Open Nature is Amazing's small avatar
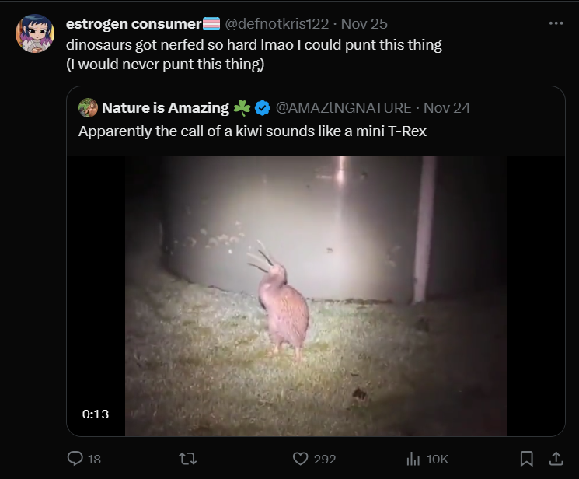The width and height of the screenshot is (579, 479). pos(88,107)
